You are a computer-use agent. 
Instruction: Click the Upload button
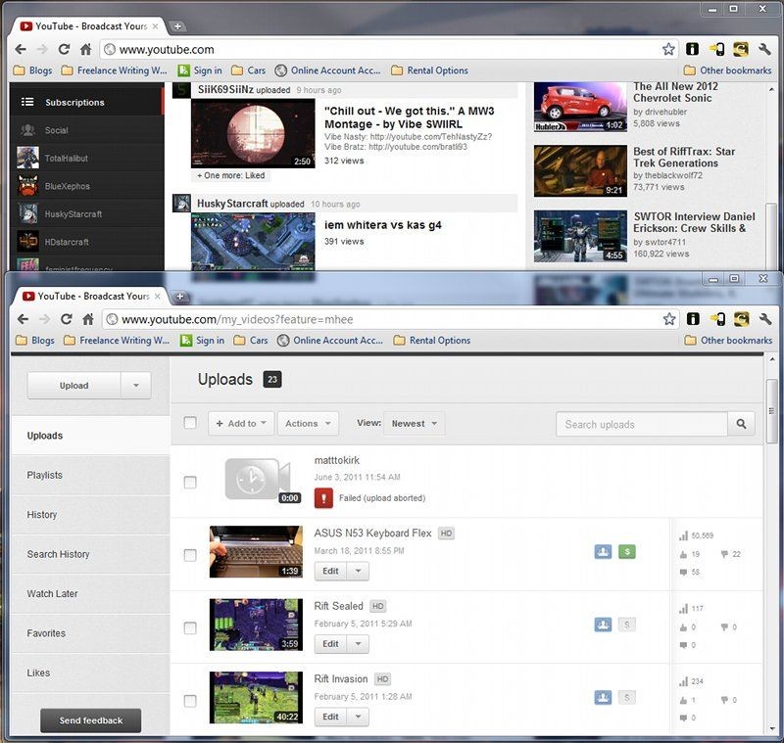click(x=74, y=386)
